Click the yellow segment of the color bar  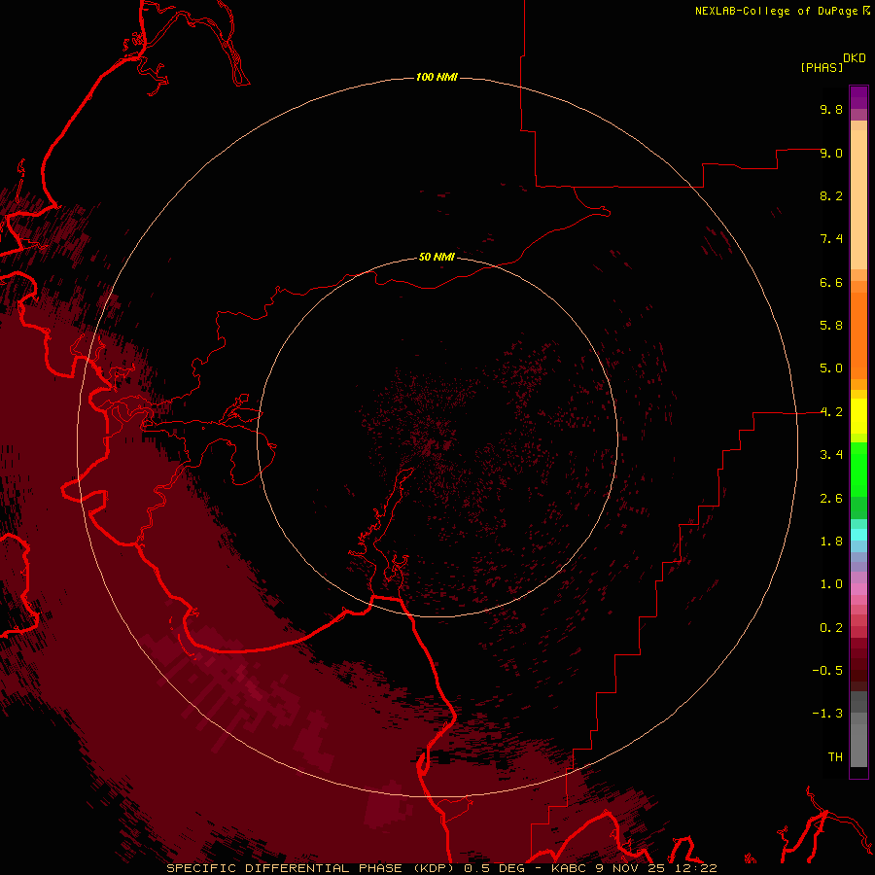pyautogui.click(x=858, y=416)
